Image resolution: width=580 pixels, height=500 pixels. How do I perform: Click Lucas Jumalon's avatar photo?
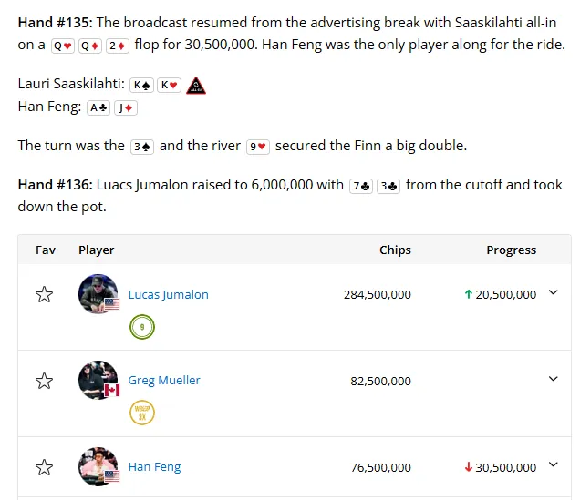click(98, 294)
